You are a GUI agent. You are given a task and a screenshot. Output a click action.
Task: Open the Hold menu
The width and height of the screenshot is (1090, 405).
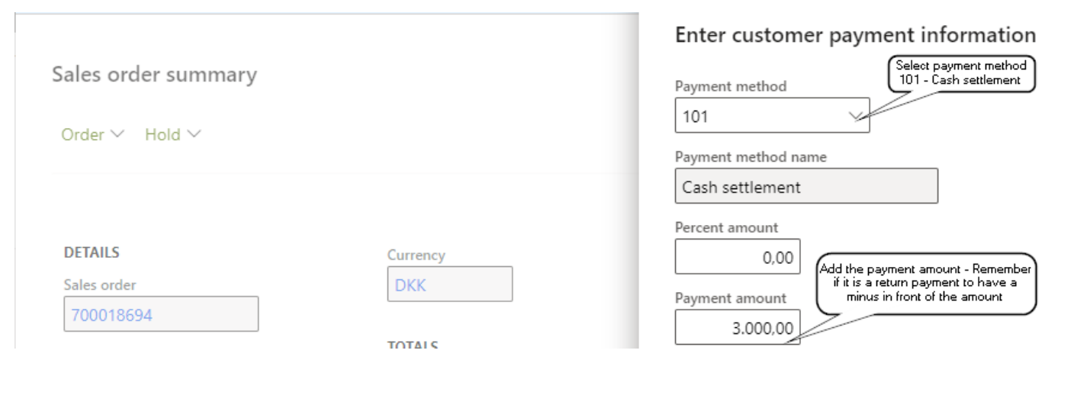(172, 135)
